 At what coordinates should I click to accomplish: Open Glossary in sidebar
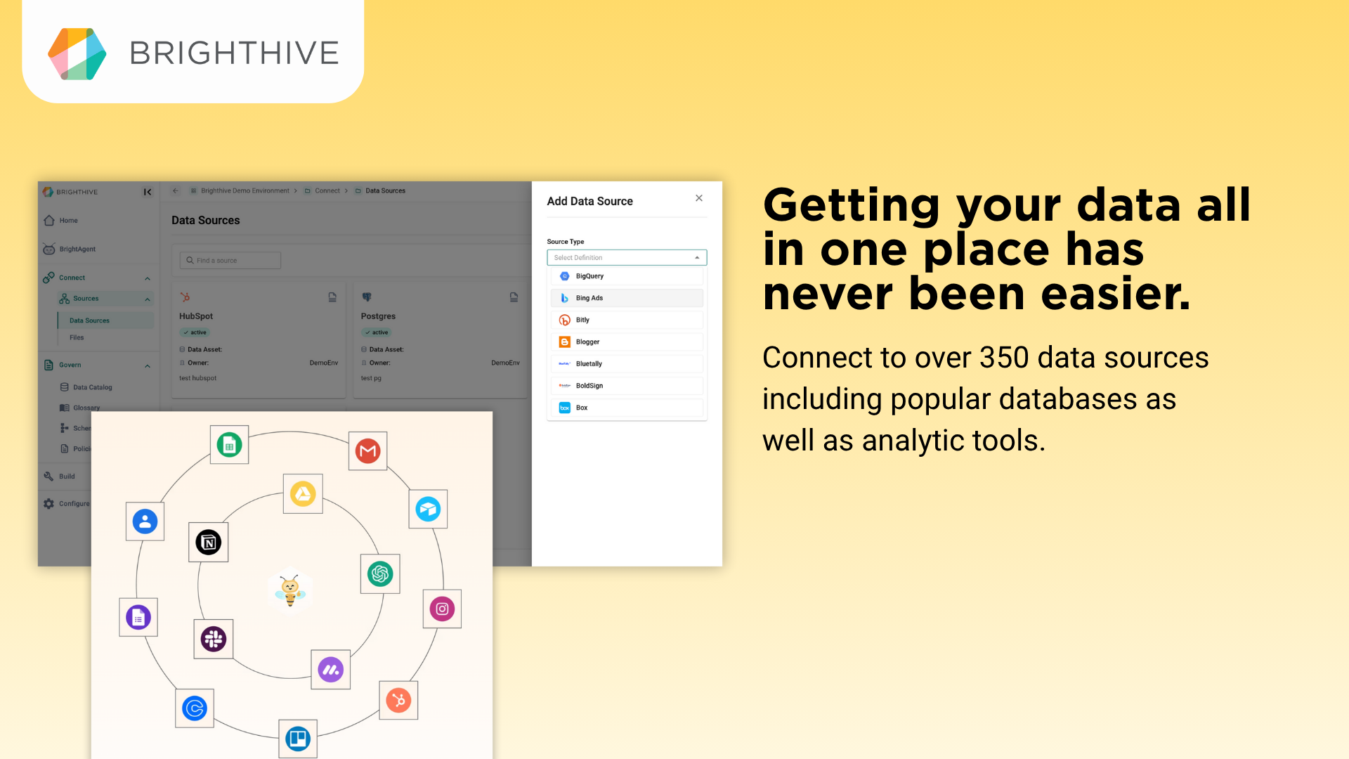(86, 408)
